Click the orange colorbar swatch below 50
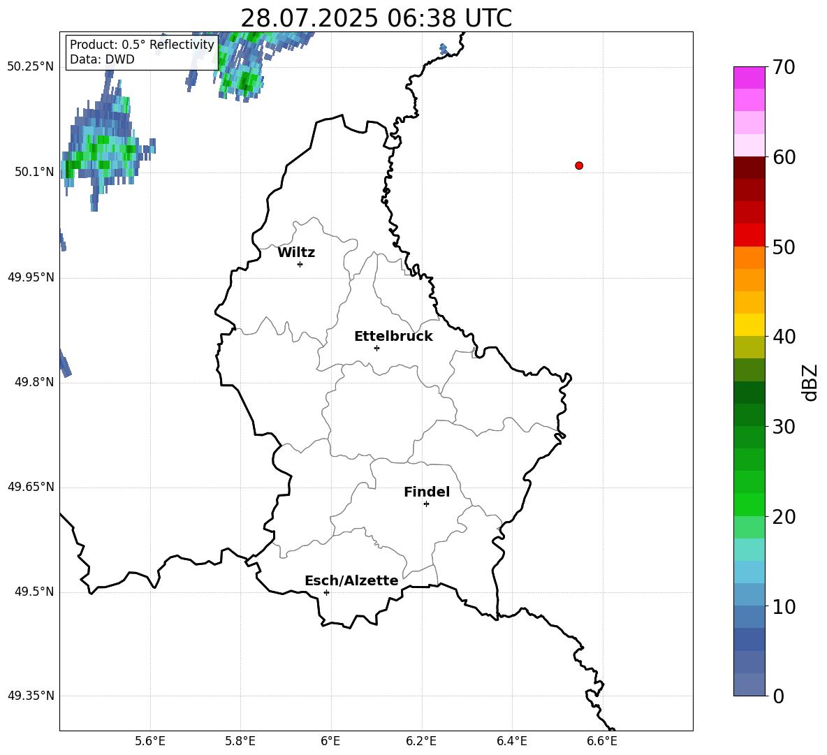The width and height of the screenshot is (827, 755). (x=749, y=257)
